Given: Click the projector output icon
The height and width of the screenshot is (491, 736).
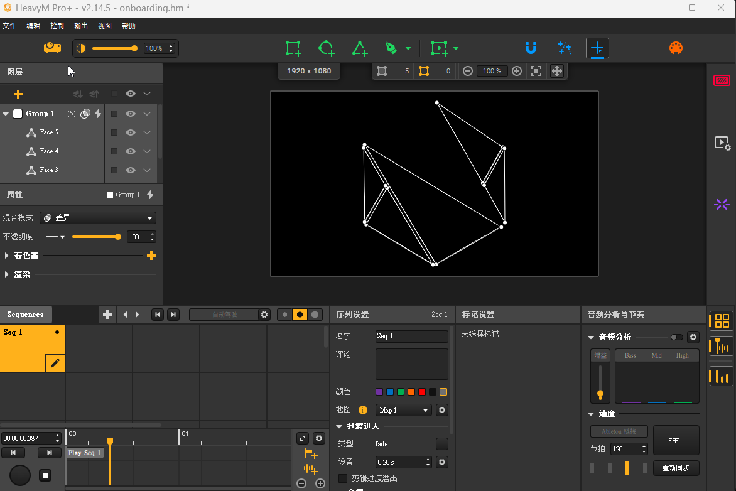Looking at the screenshot, I should click(52, 48).
